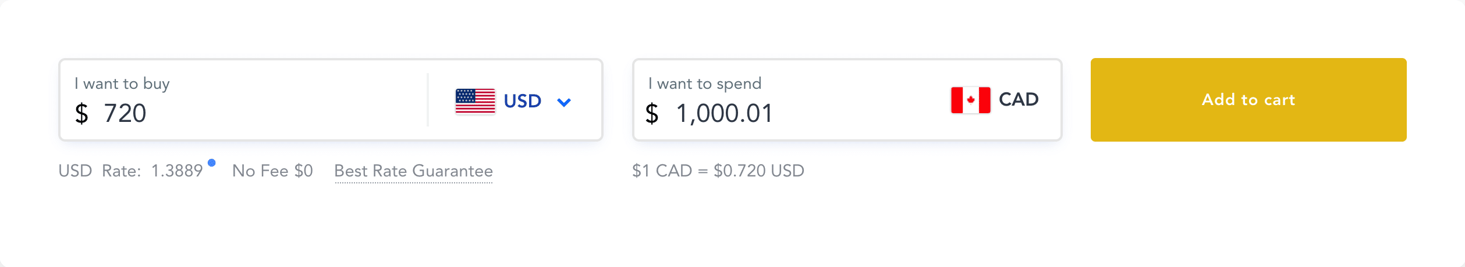Click the USD text before Rate
This screenshot has height=267, width=1465.
(75, 171)
